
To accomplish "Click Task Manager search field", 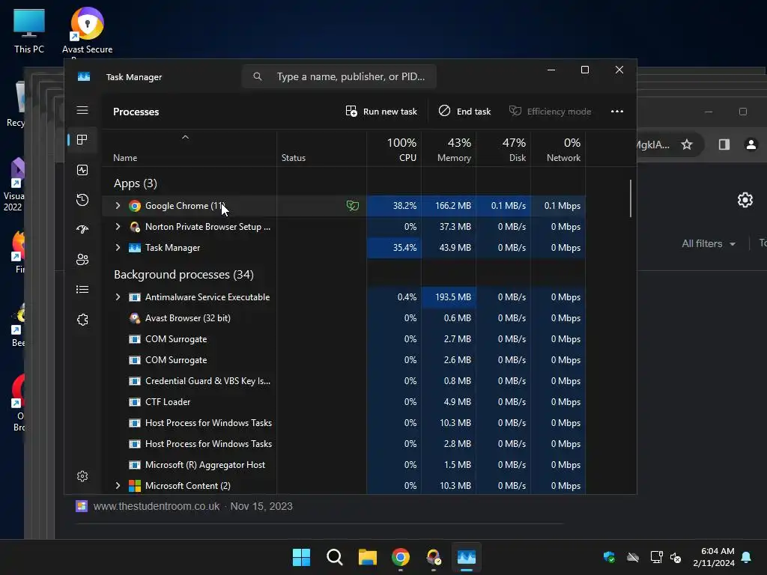I will click(339, 77).
